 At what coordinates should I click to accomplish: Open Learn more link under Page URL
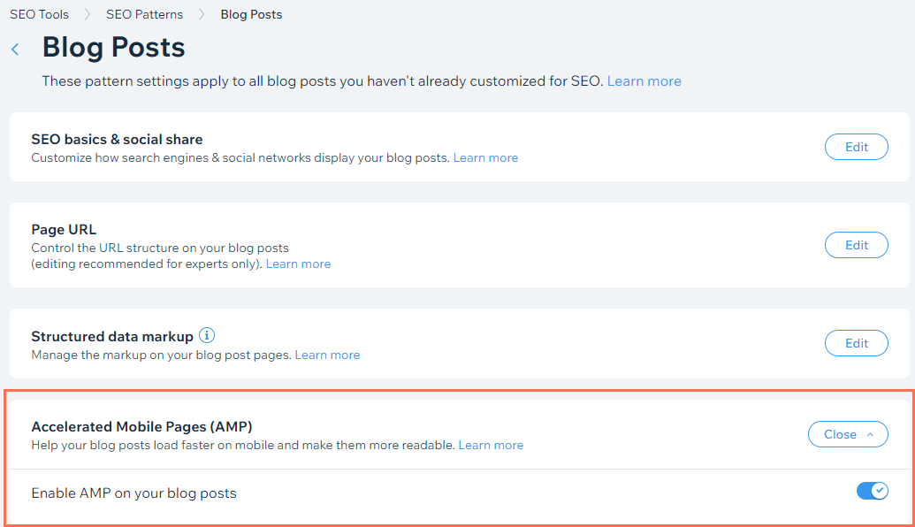tap(298, 263)
